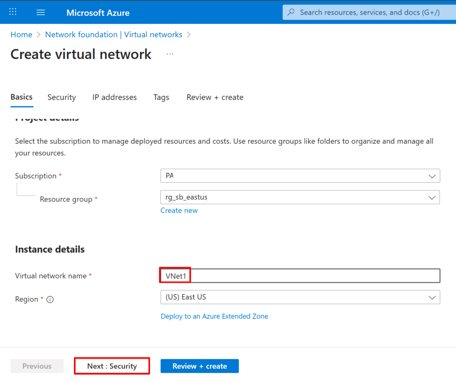Open Deploy to an Azure Extended Zone link
The width and height of the screenshot is (456, 382).
point(214,316)
